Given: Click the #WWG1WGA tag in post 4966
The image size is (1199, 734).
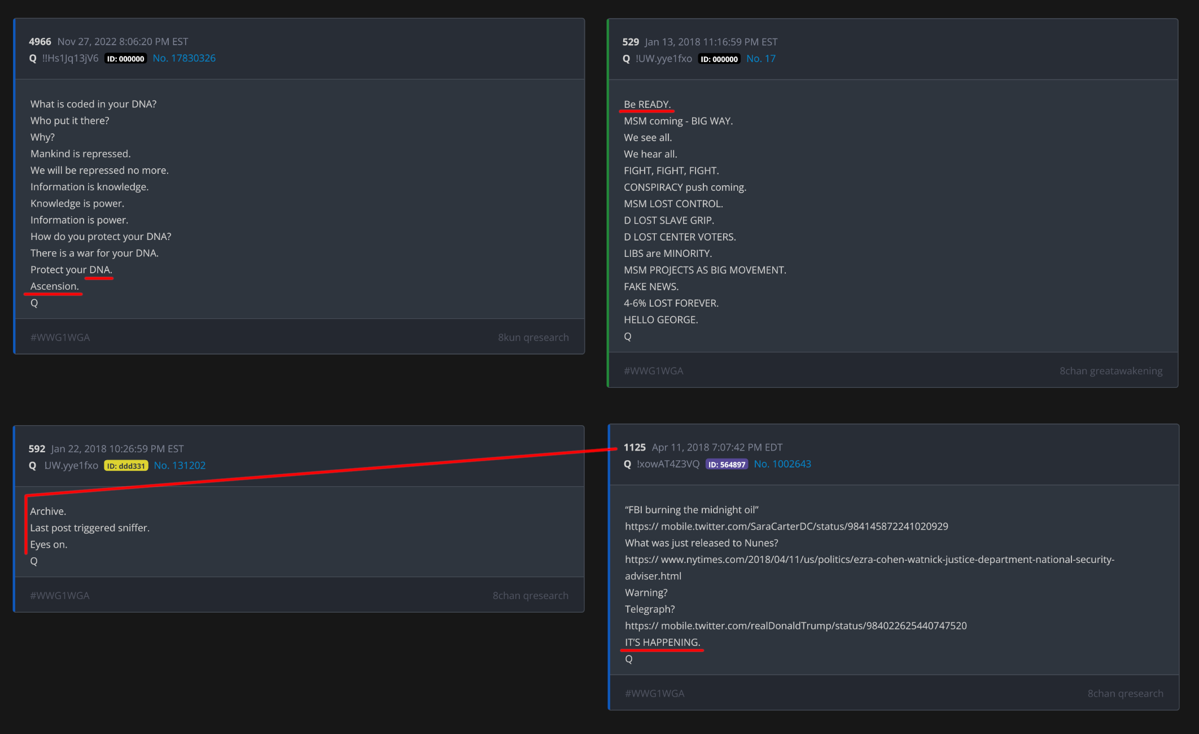Looking at the screenshot, I should pos(60,337).
